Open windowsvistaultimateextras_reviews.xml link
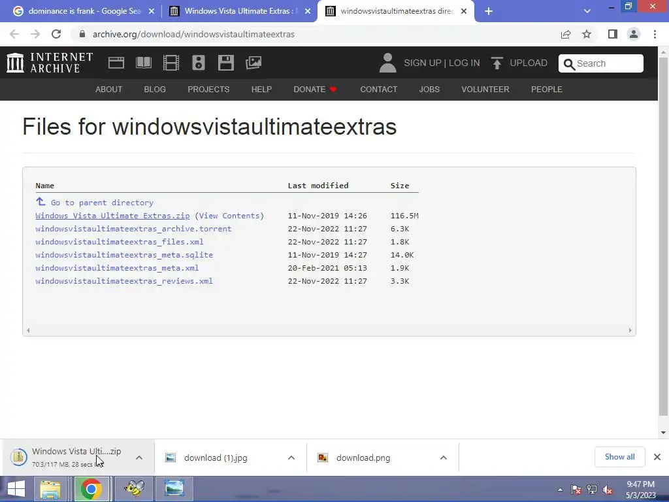Viewport: 669px width, 502px height. click(x=124, y=281)
